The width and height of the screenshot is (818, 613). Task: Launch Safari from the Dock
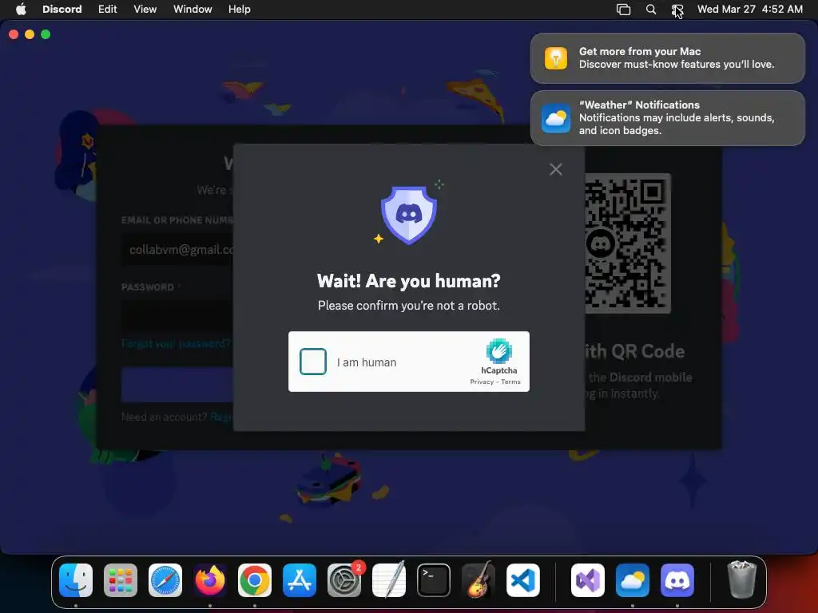pyautogui.click(x=165, y=580)
